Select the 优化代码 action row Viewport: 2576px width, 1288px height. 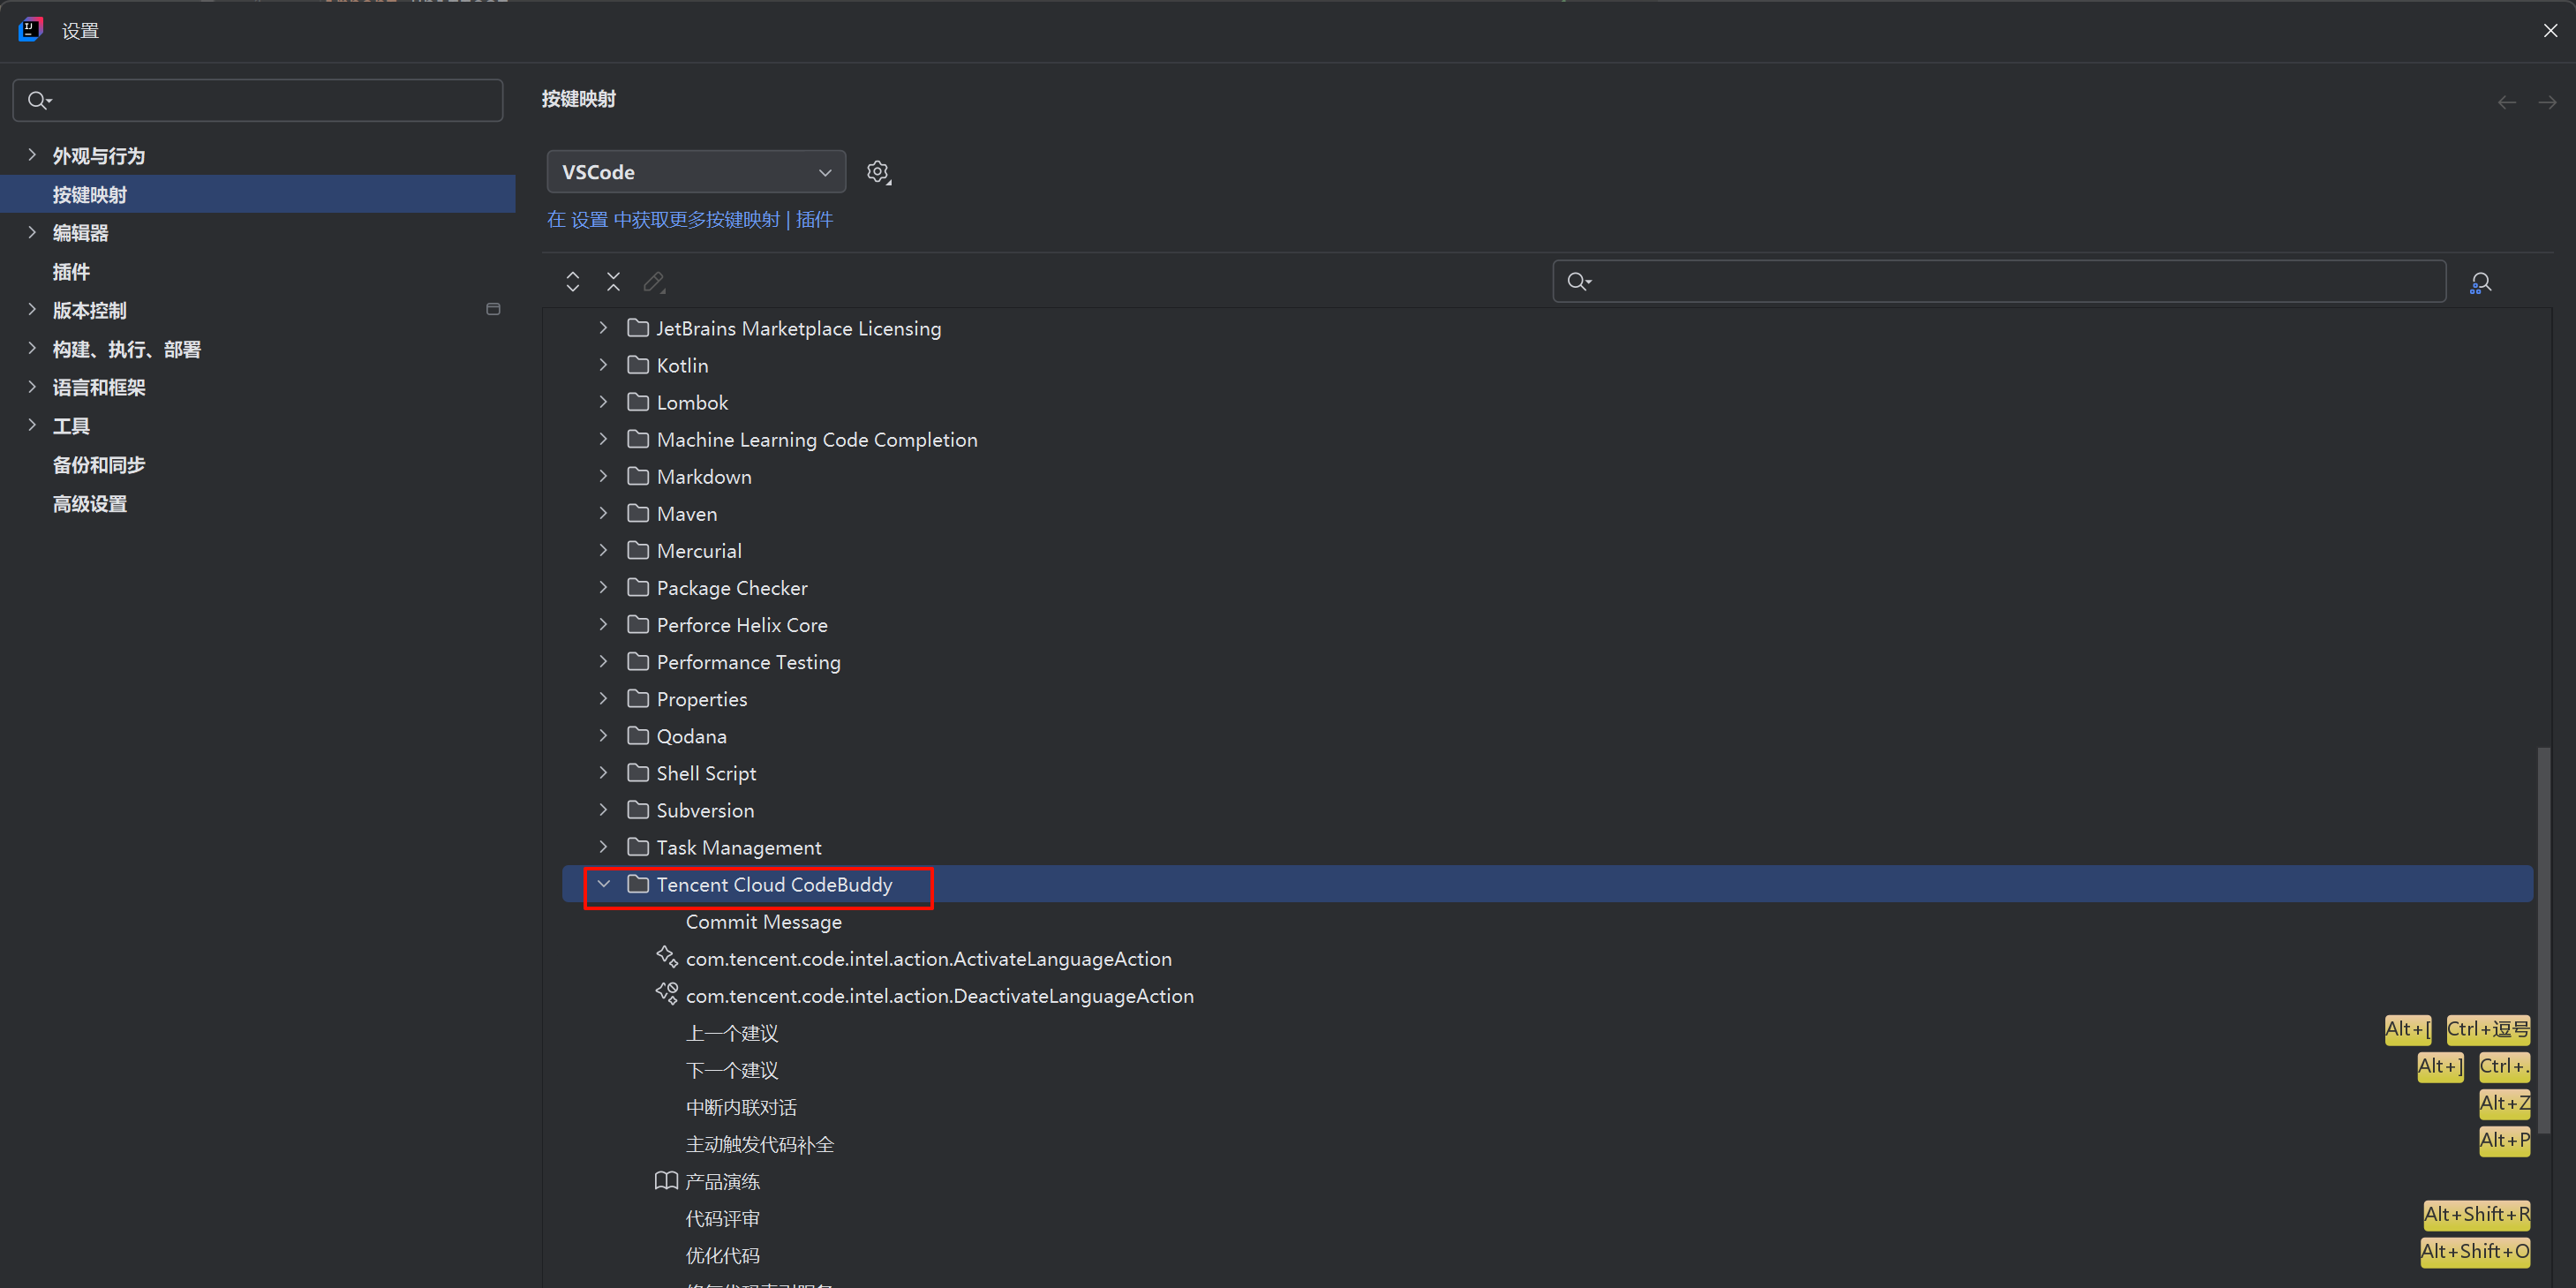1547,1255
